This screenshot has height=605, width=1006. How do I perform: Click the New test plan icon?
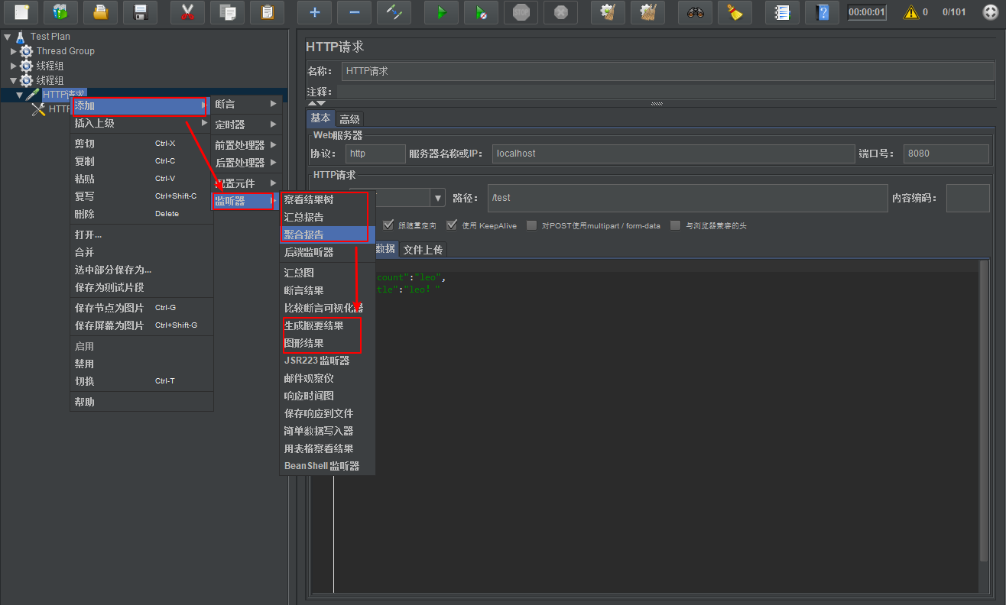coord(22,12)
